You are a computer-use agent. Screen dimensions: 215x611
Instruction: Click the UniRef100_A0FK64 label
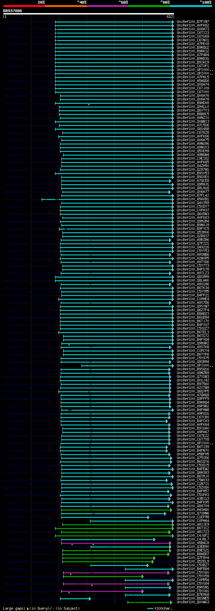(193, 424)
